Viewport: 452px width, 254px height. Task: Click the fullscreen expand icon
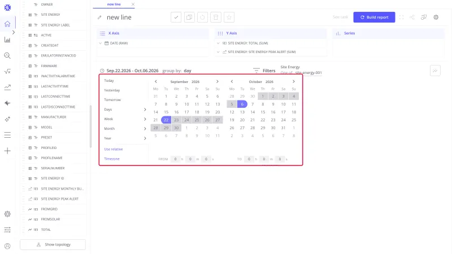401,17
